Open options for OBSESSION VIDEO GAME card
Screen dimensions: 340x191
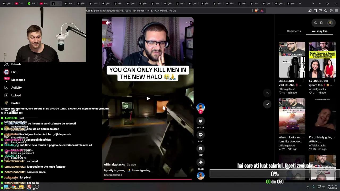[304, 81]
